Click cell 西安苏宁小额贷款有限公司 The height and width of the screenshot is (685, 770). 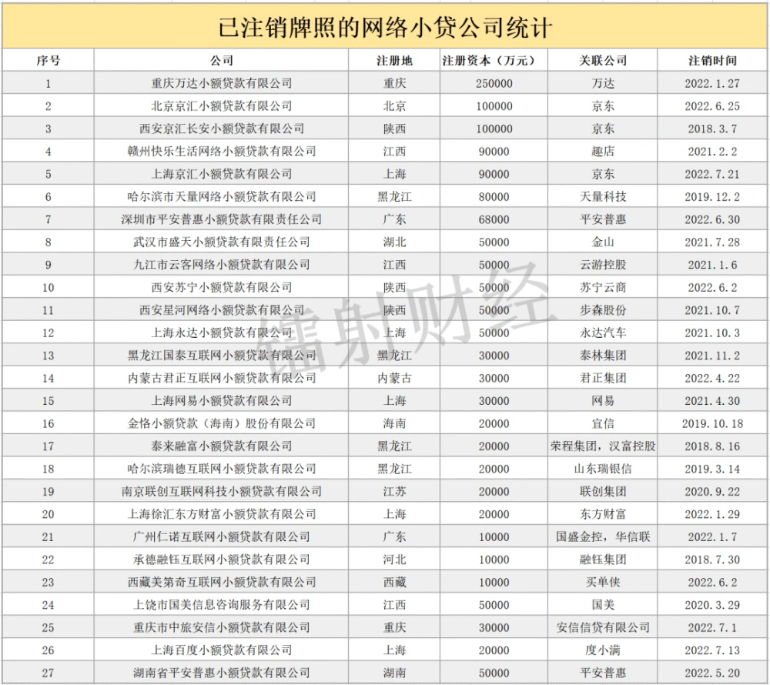222,287
